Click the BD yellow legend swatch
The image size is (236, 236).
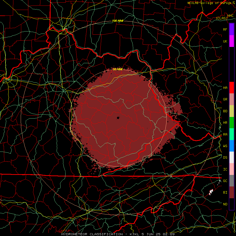pos(232,111)
